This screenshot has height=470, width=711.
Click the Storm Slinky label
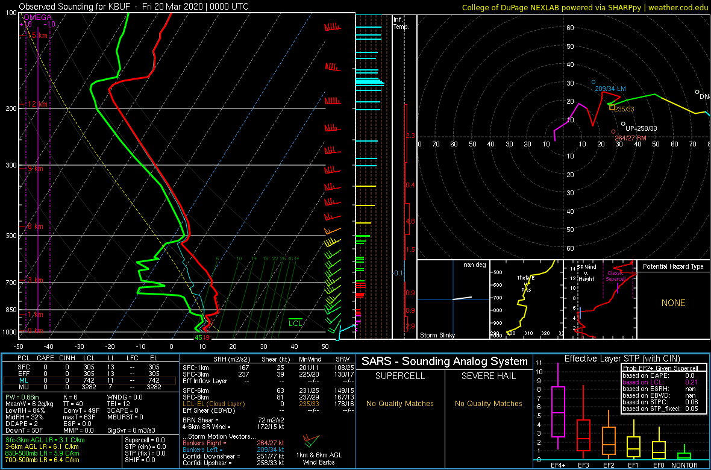(x=437, y=335)
